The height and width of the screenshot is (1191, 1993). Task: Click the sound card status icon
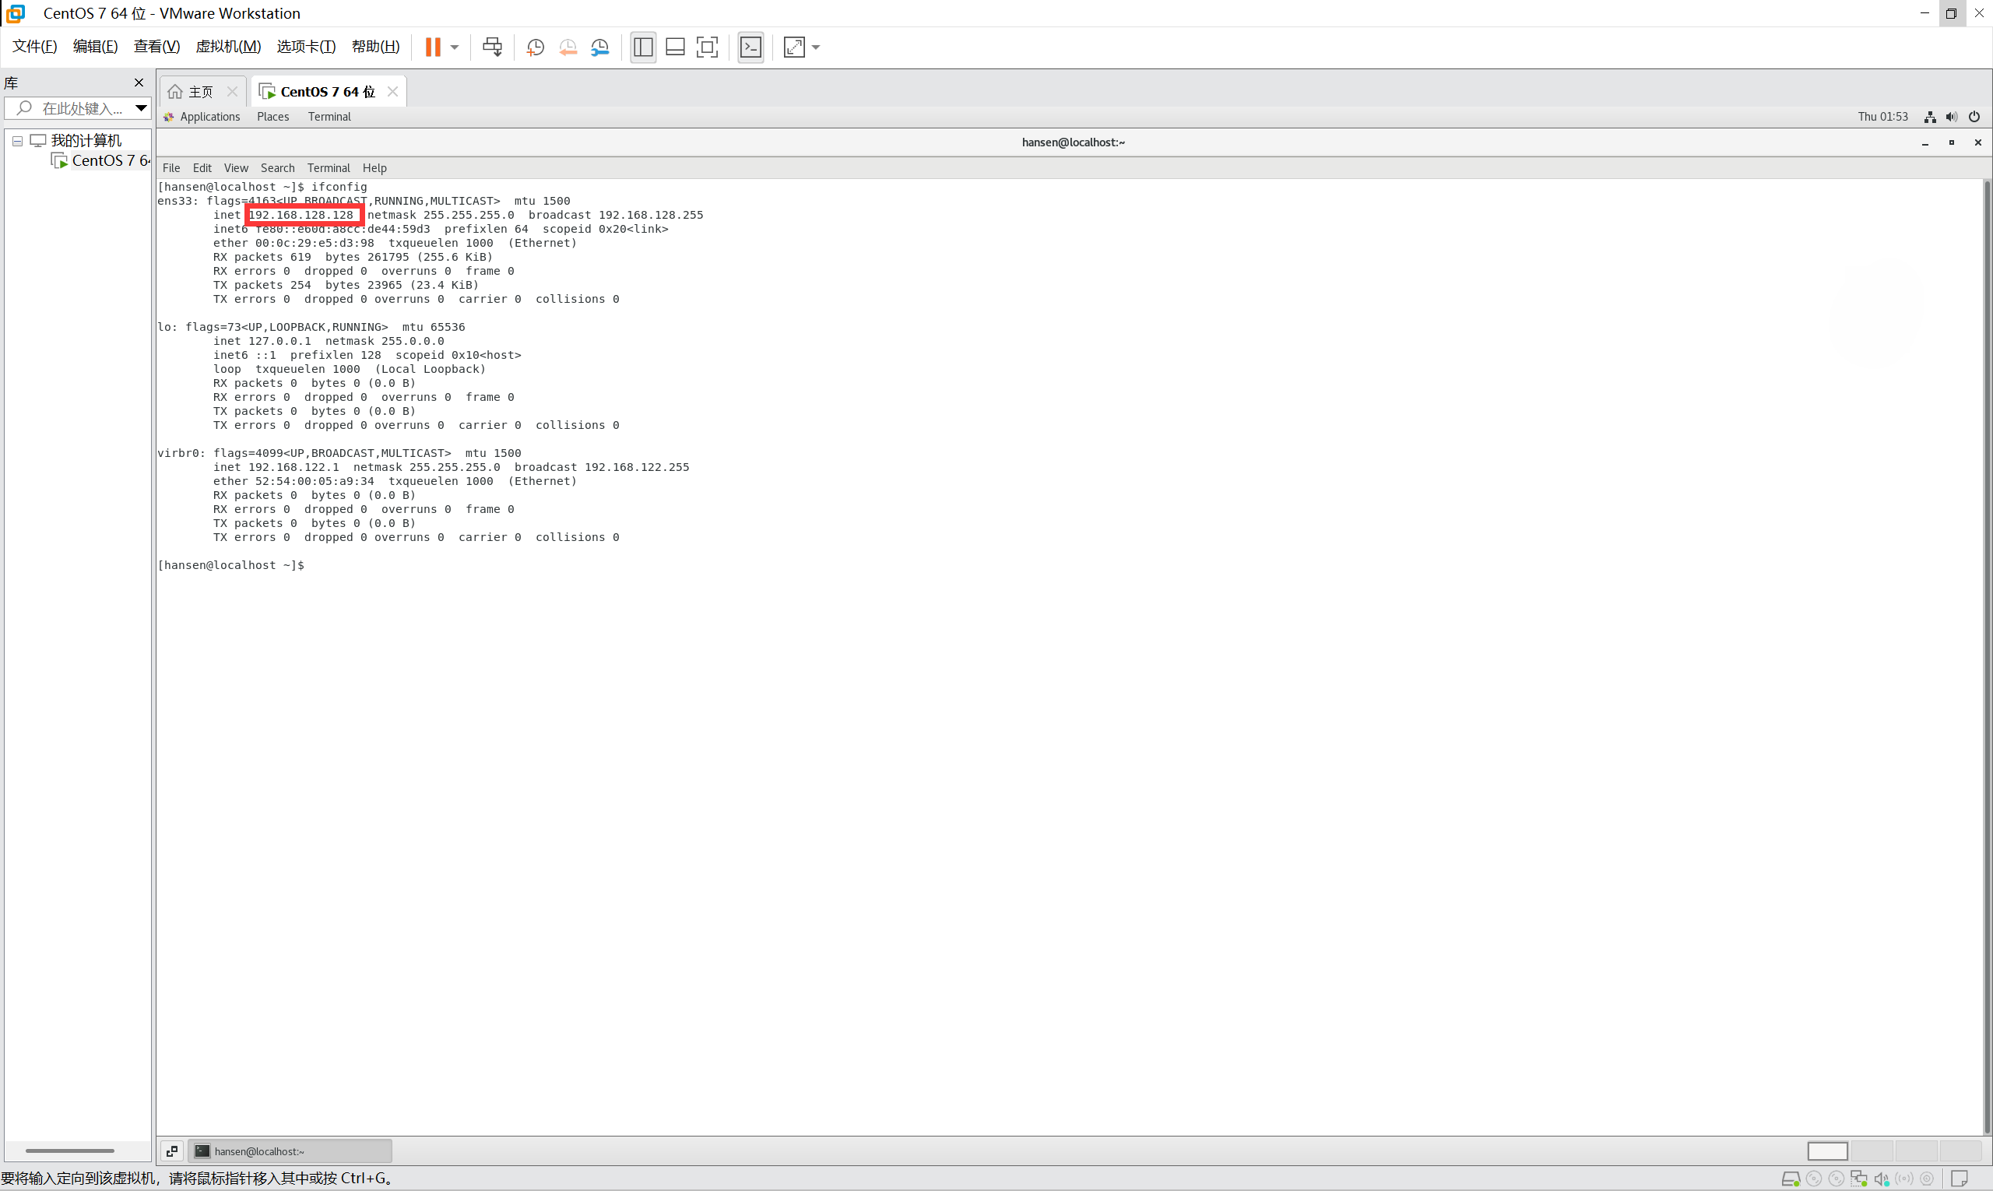click(1882, 1179)
